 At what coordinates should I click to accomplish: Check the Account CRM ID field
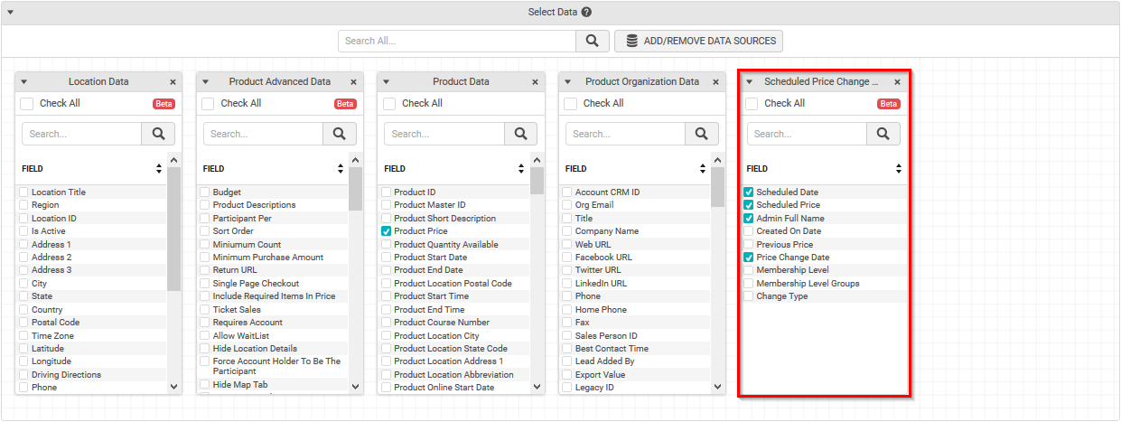(x=567, y=192)
